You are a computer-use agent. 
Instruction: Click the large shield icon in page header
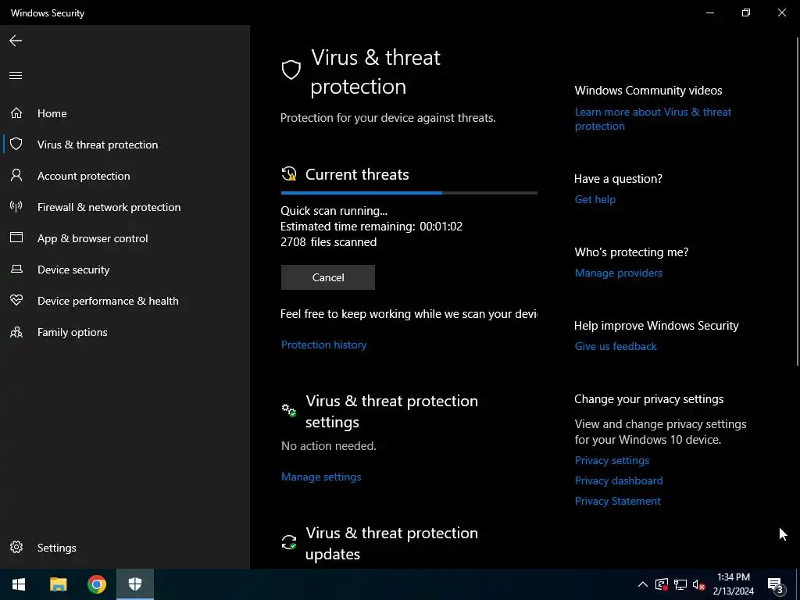[x=291, y=70]
